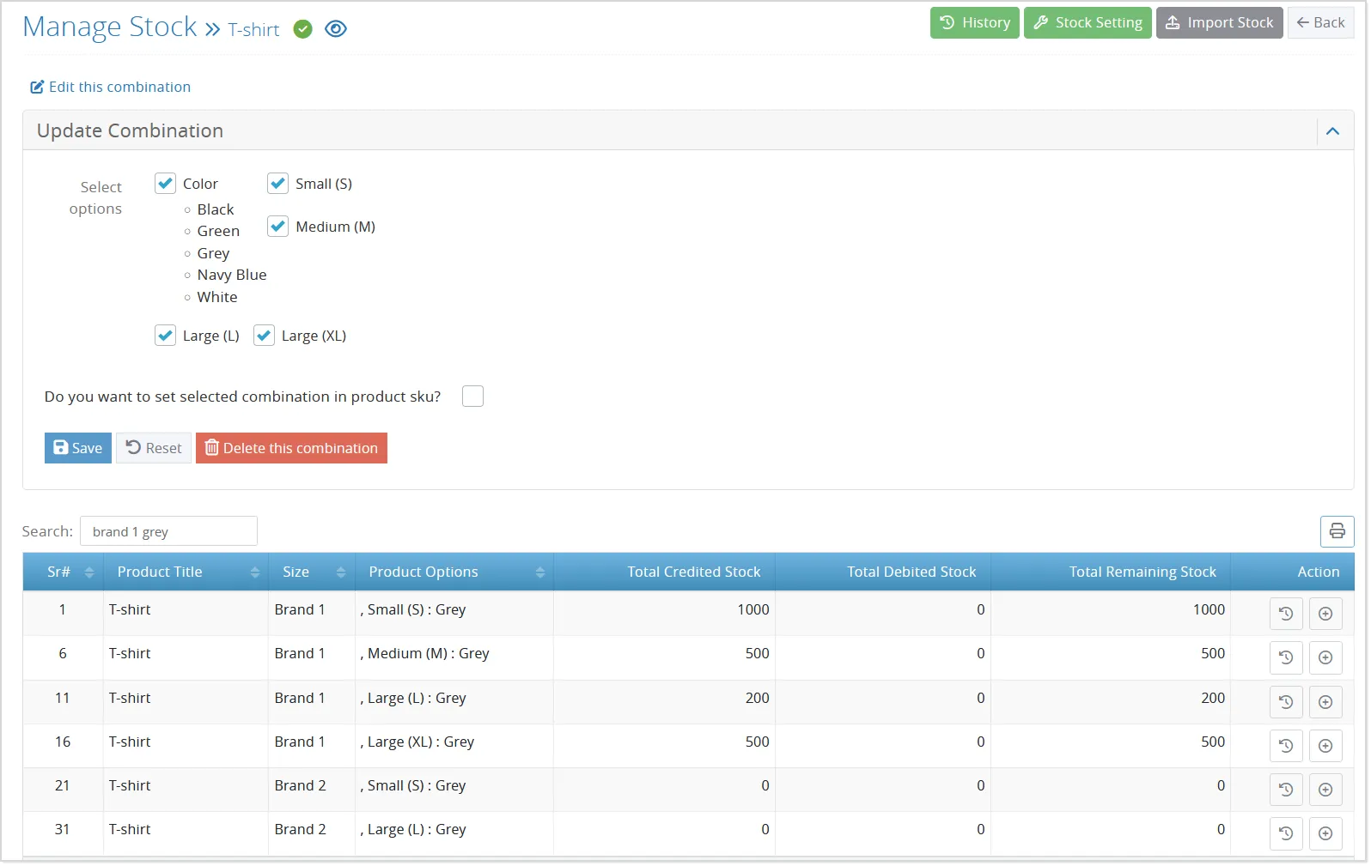Open stock history for Sr# 6 row
The height and width of the screenshot is (866, 1371).
pos(1286,657)
